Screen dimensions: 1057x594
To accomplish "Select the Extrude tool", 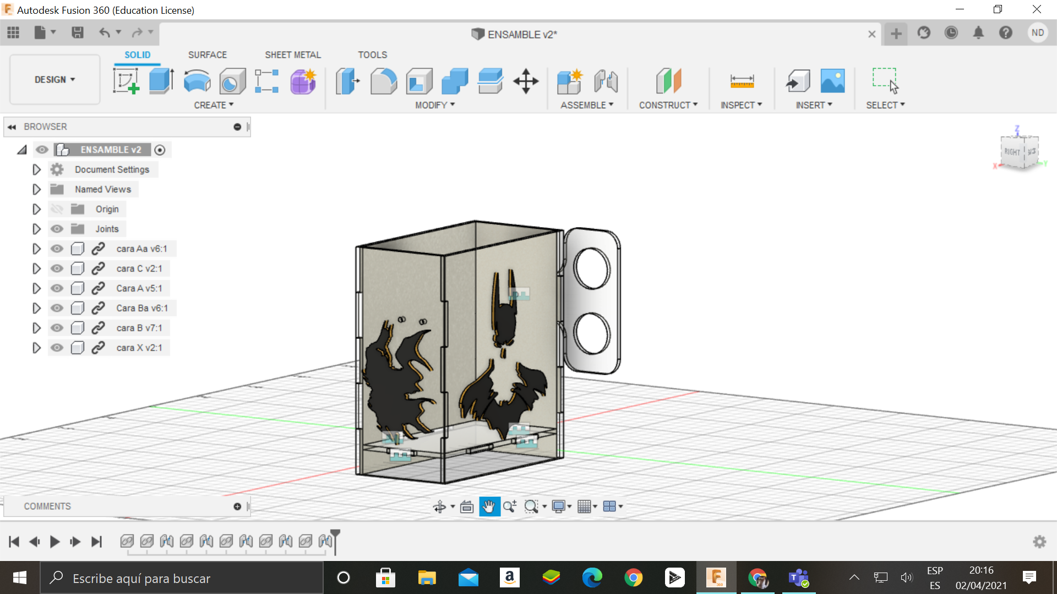I will [161, 81].
